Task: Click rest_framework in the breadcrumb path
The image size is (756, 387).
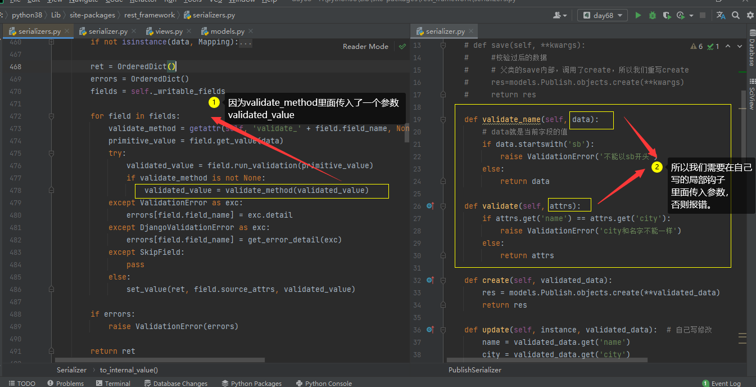Action: tap(150, 15)
